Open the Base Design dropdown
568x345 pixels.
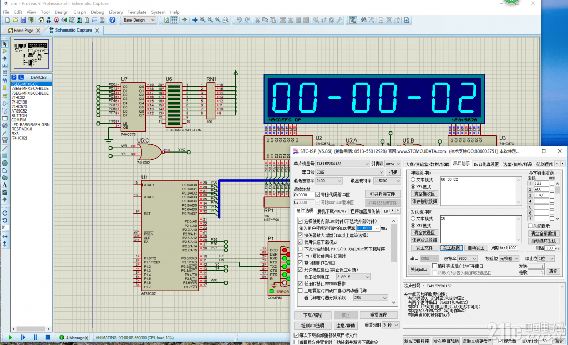[x=139, y=20]
